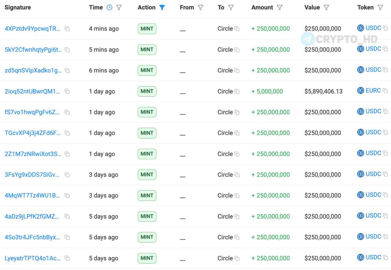Screen dimensions: 391x270
Task: Click the USDC coin icon in the last row
Action: [x=360, y=257]
